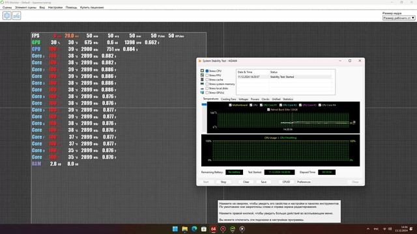417x234 pixels.
Task: Open the AIDA64 taskbar icon
Action: tap(213, 229)
